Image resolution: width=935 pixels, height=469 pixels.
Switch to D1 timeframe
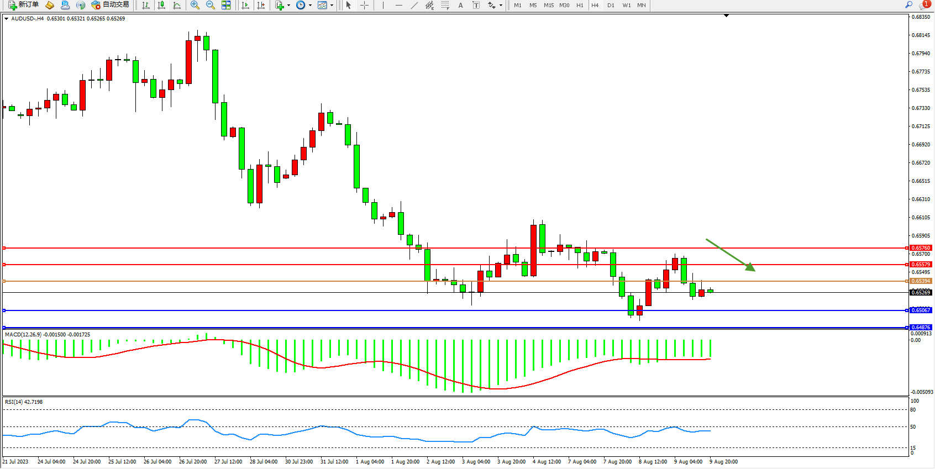(x=611, y=5)
